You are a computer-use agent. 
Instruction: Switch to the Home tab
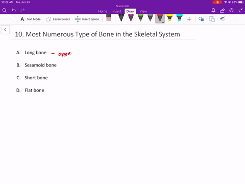(103, 11)
